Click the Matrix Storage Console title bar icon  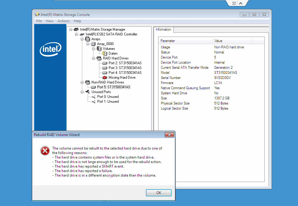click(x=37, y=14)
